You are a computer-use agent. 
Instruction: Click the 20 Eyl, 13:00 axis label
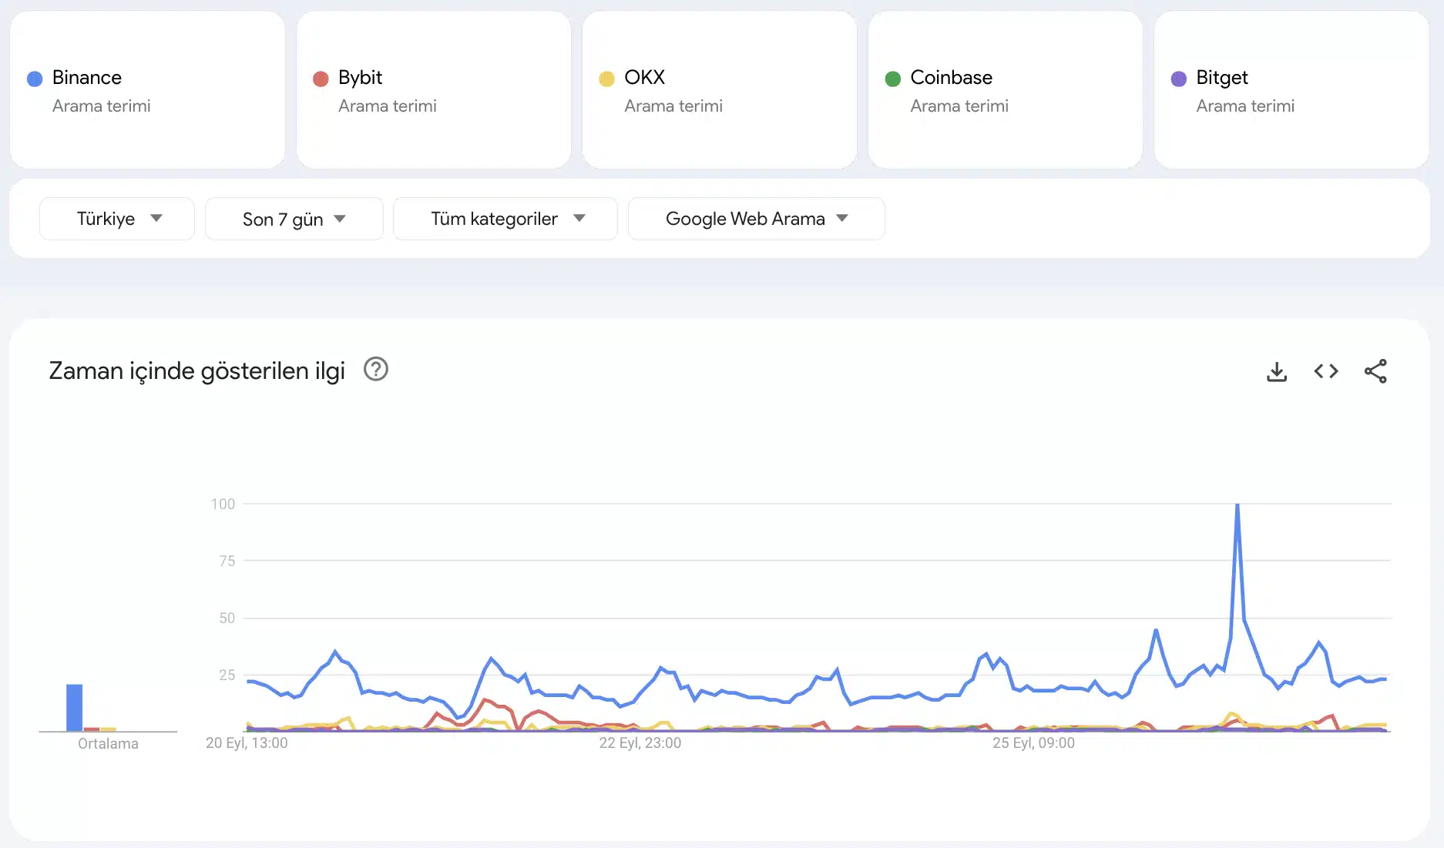(247, 742)
